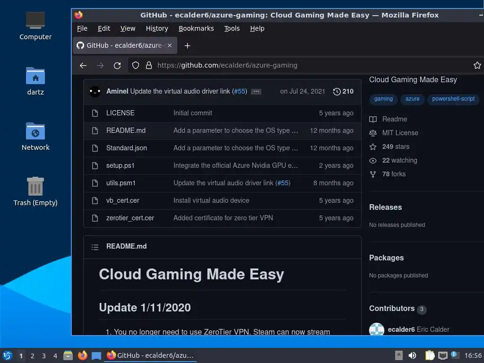Click the forward navigation arrow
The width and height of the screenshot is (484, 363).
[x=100, y=65]
